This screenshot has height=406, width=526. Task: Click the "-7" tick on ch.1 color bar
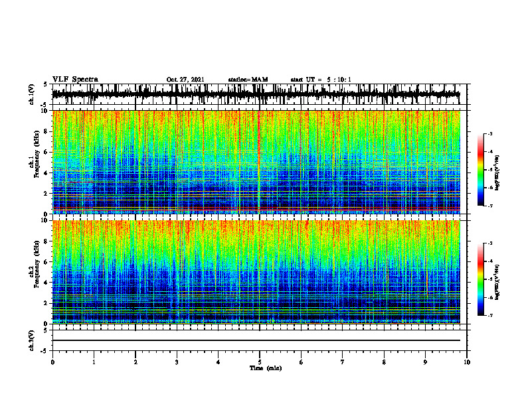click(x=490, y=206)
